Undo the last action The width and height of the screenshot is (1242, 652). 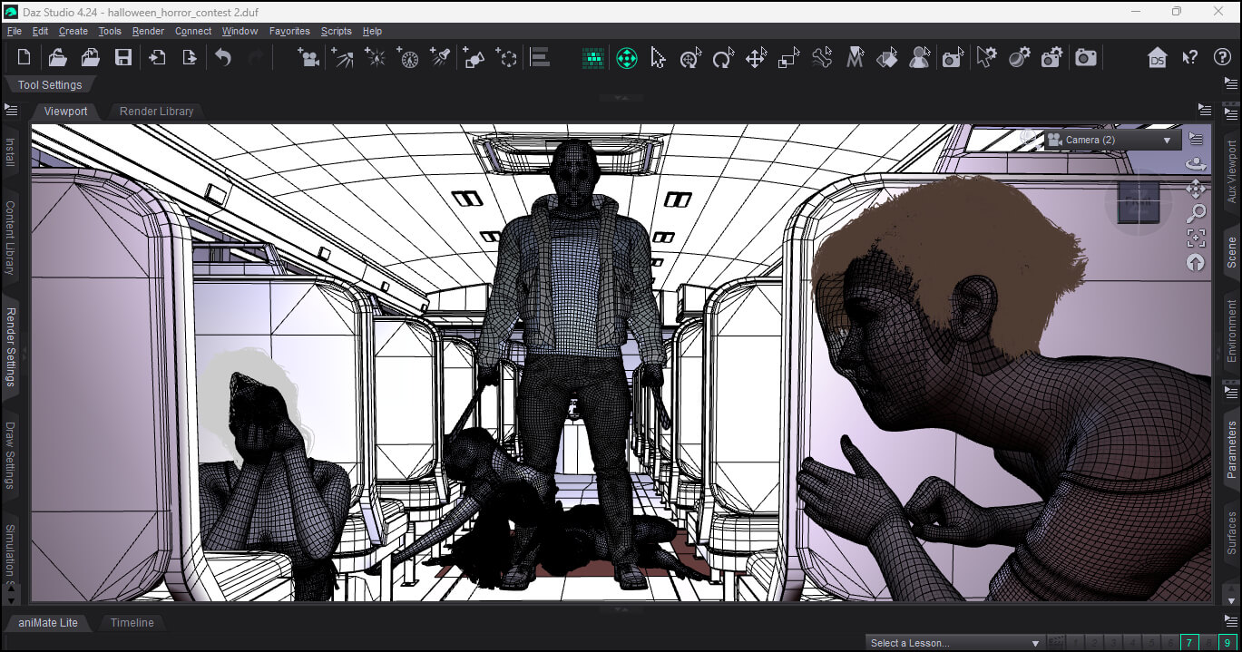pos(223,58)
